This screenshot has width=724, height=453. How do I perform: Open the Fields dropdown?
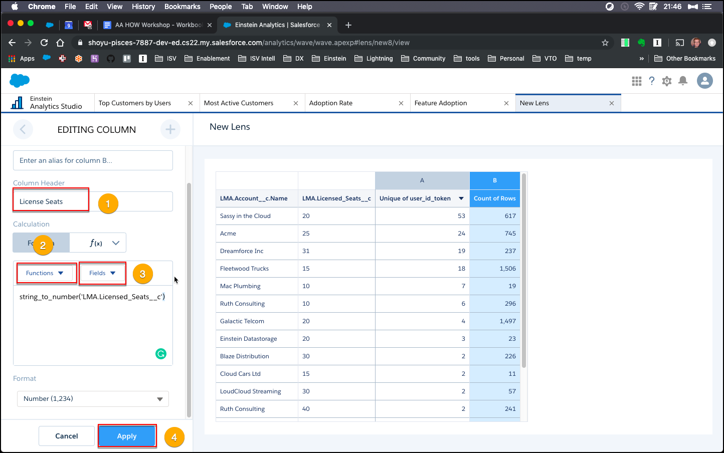(102, 273)
